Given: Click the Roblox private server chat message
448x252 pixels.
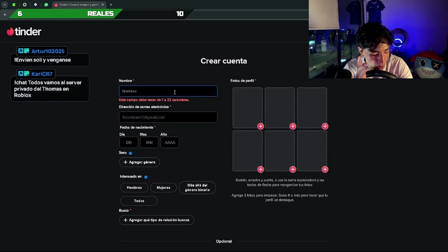Looking at the screenshot, I should [48, 89].
